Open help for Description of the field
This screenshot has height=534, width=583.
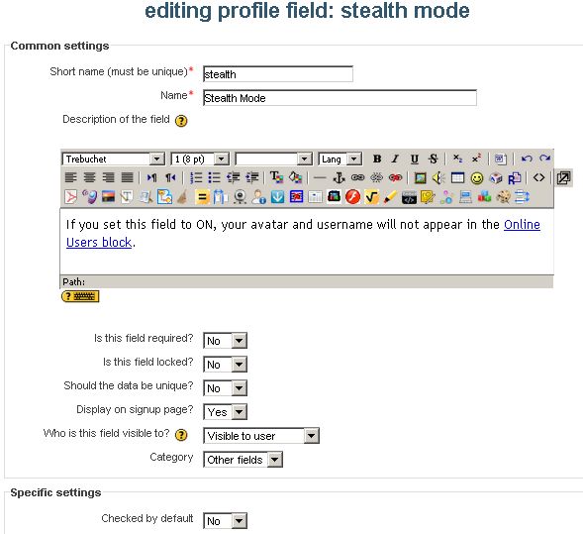181,121
